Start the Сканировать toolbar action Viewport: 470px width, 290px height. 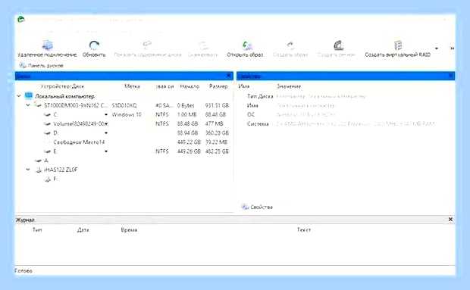coord(203,48)
